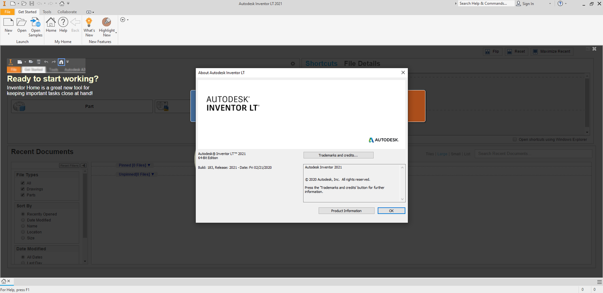Click the Flip layout button
The image size is (603, 293).
tap(492, 51)
